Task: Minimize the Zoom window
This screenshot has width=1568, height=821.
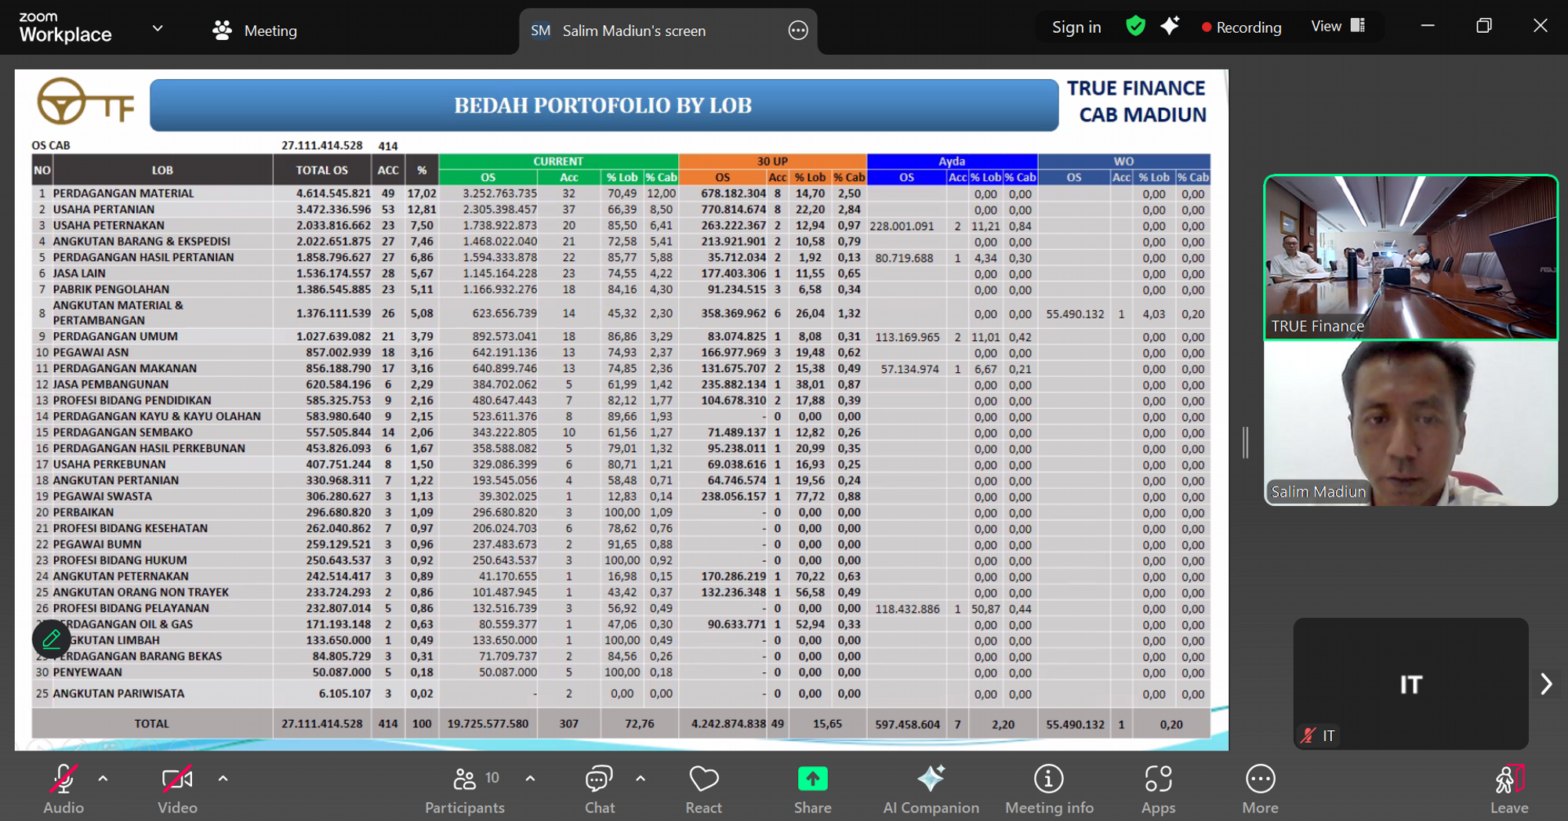Action: point(1428,26)
